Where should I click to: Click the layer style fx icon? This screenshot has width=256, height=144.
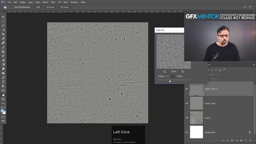228,140
